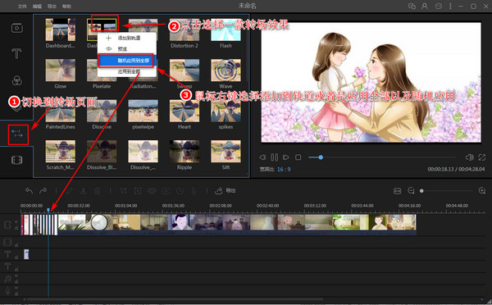Select the text clip on first text track

pyautogui.click(x=26, y=254)
